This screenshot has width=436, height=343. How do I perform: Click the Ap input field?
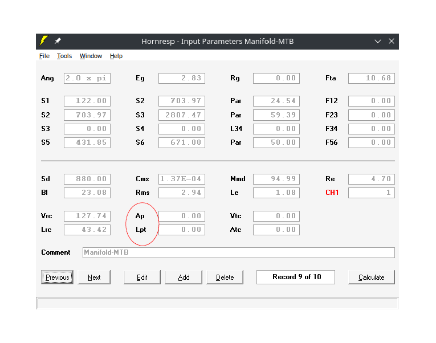pyautogui.click(x=182, y=217)
